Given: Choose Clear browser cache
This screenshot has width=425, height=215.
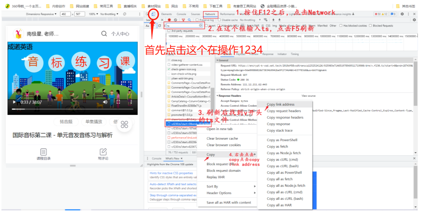Looking at the screenshot, I should pos(222,138).
